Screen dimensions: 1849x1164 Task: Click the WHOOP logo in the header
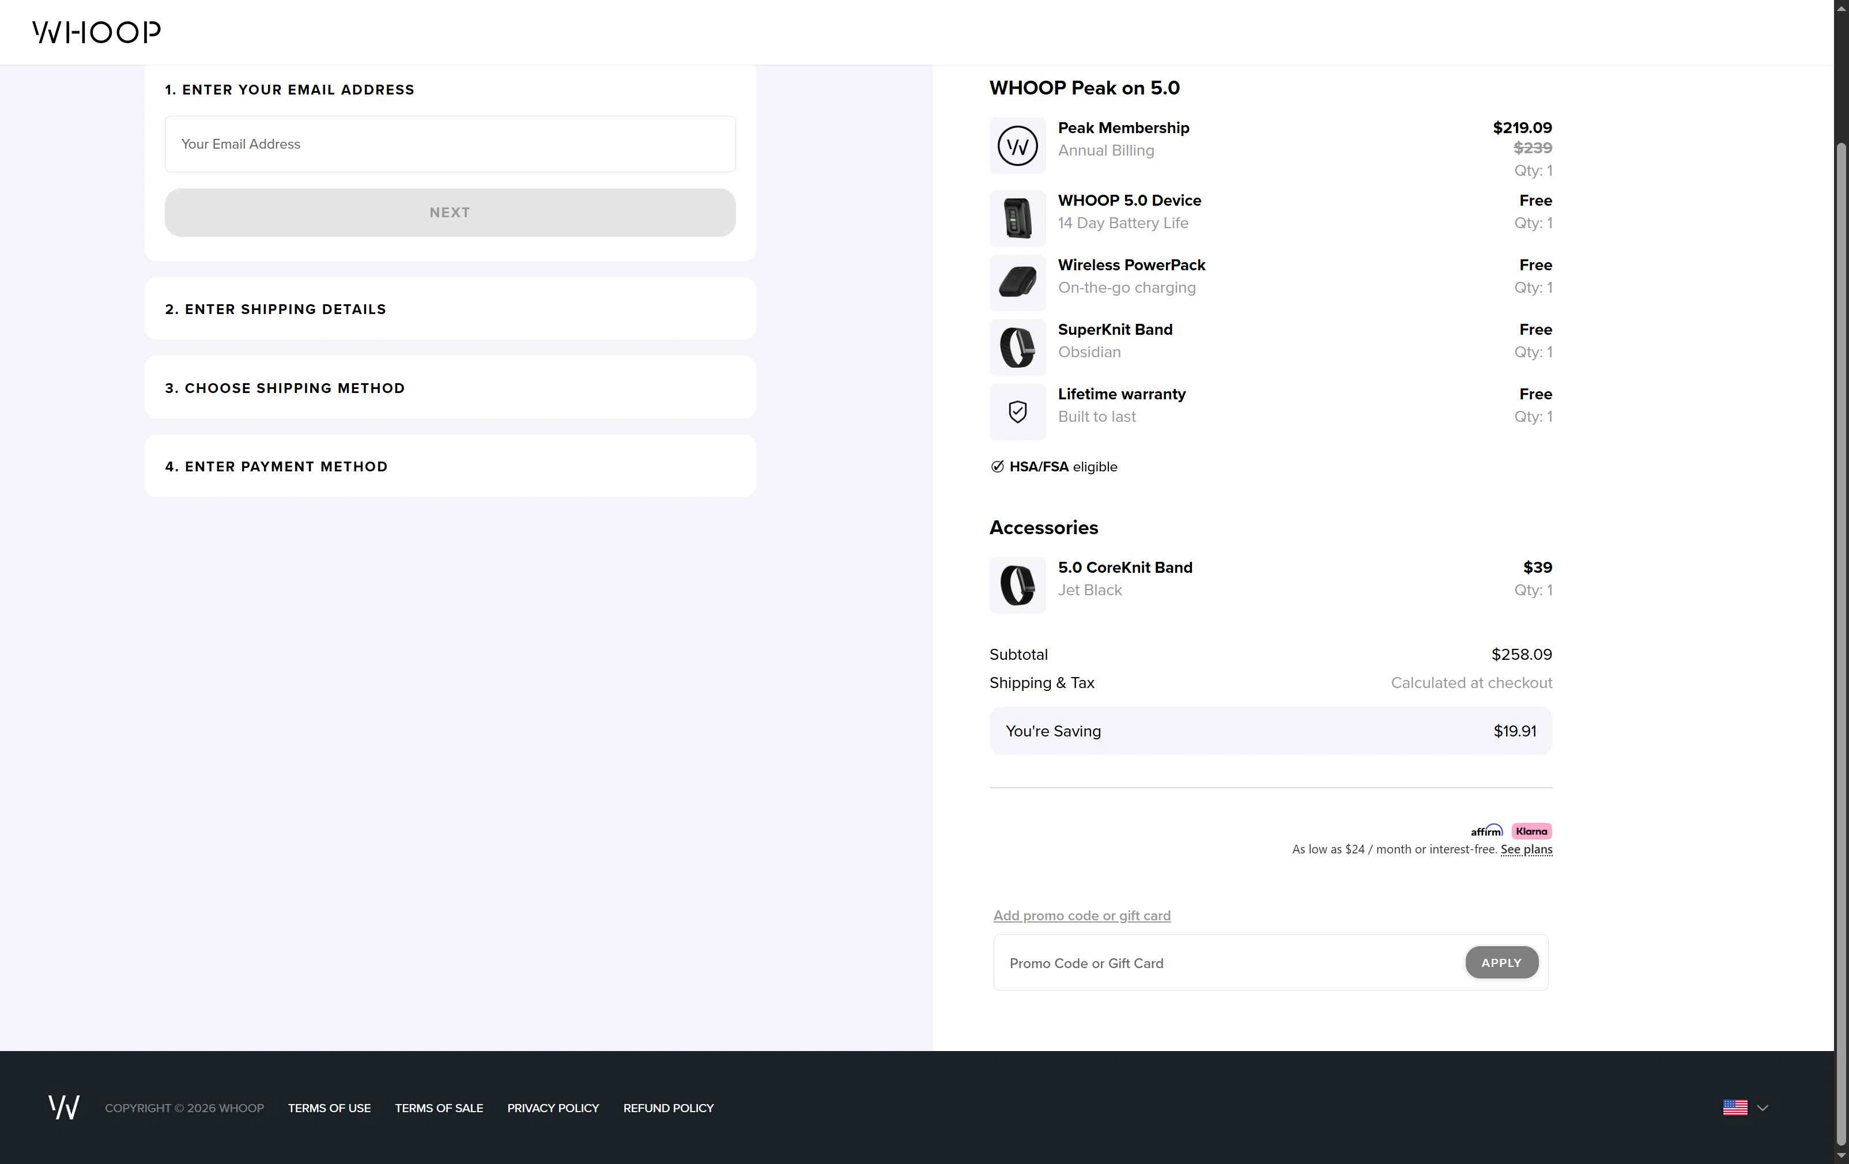[x=97, y=32]
